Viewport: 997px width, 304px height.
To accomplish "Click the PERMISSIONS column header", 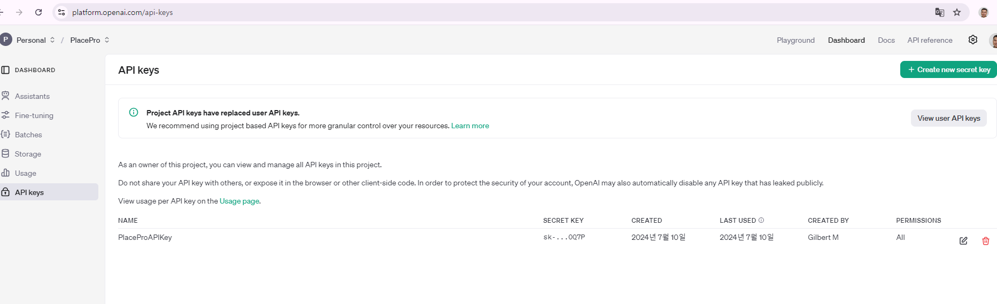I will click(918, 220).
